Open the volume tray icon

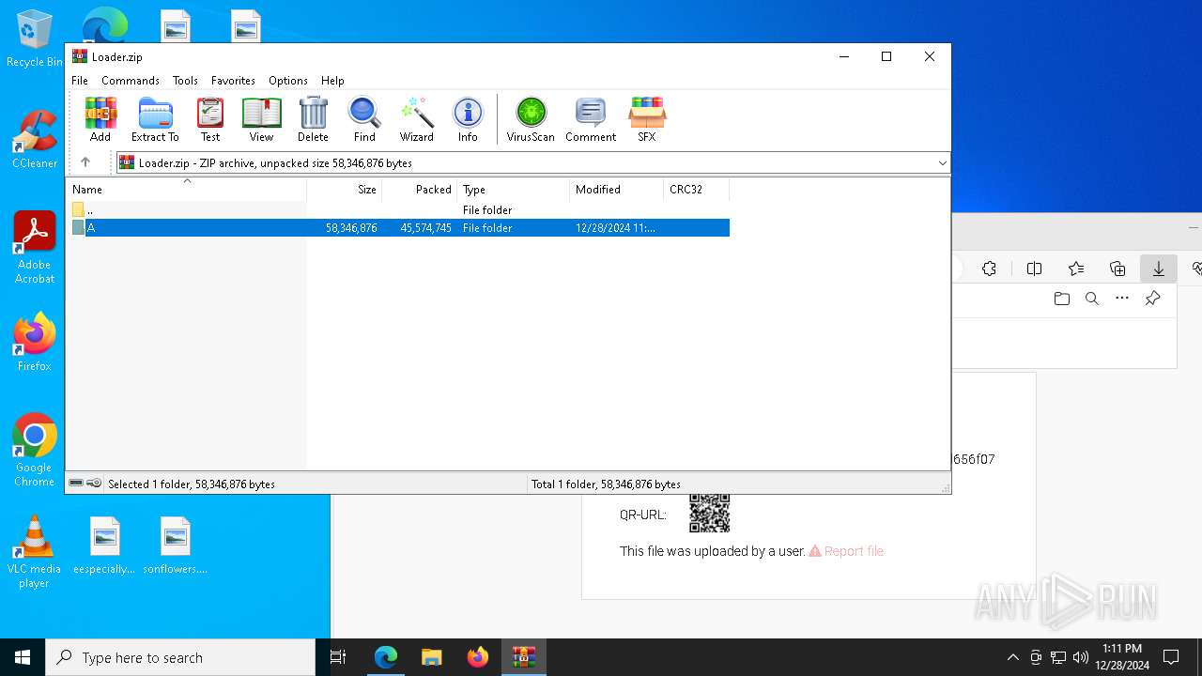pyautogui.click(x=1080, y=657)
